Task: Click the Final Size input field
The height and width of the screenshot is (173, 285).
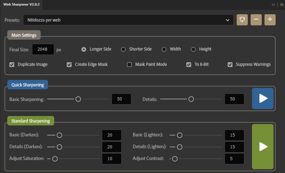Action: tap(43, 49)
